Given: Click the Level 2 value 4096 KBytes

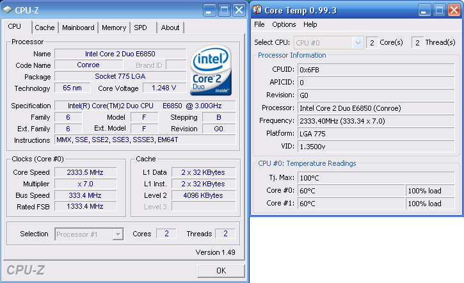Looking at the screenshot, I should coord(204,195).
